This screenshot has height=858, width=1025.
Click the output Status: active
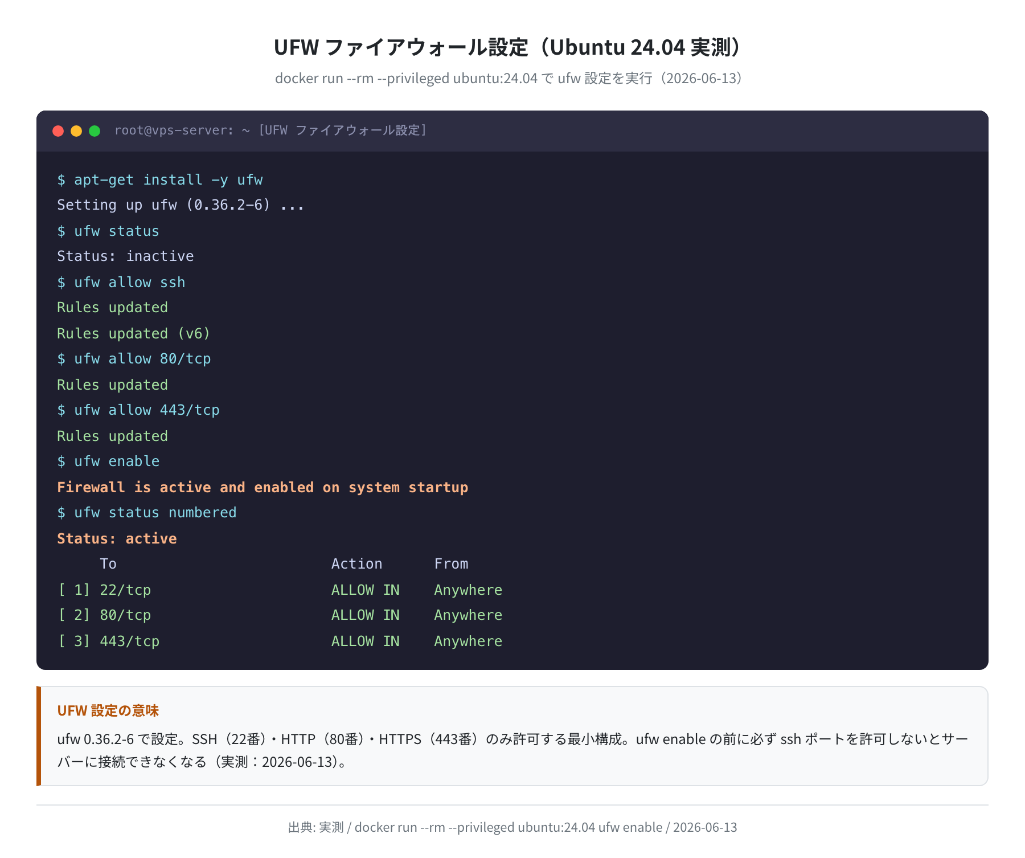coord(117,539)
